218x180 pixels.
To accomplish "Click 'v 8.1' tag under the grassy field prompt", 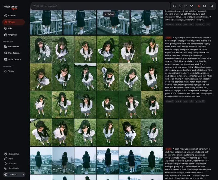I will [191, 101].
